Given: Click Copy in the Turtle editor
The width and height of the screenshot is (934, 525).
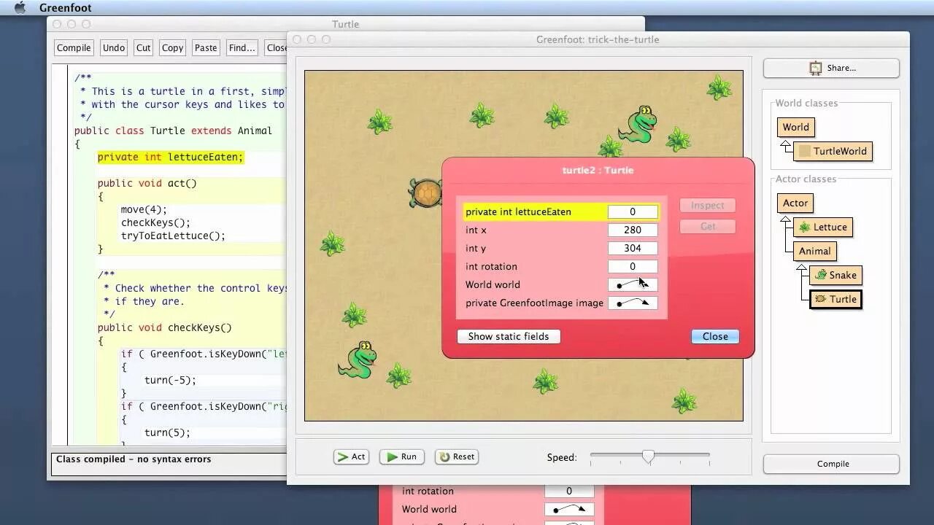Looking at the screenshot, I should tap(173, 48).
